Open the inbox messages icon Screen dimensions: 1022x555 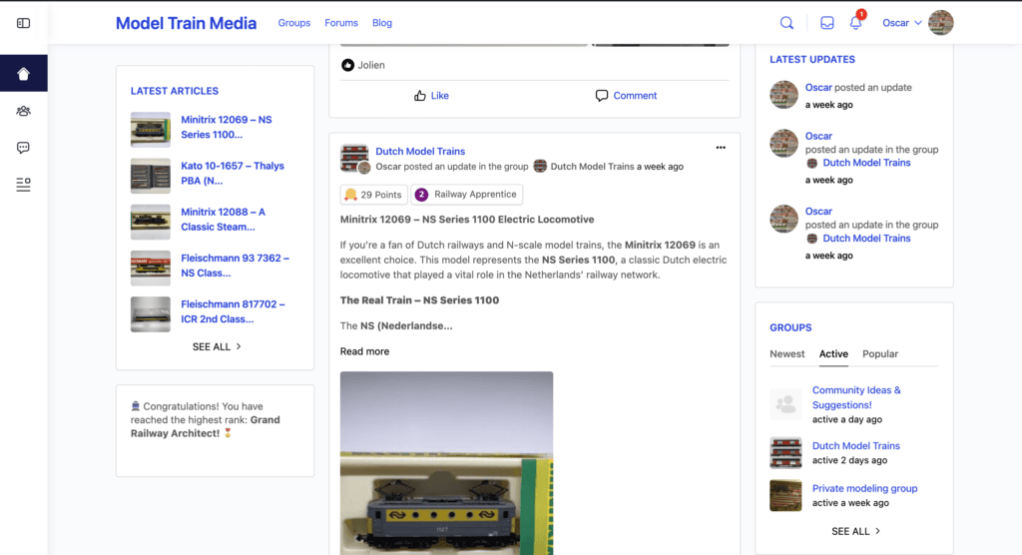[827, 23]
